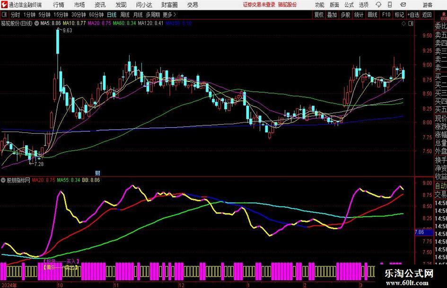Select the 日线 daily chart tab
The height and width of the screenshot is (288, 447).
112,15
